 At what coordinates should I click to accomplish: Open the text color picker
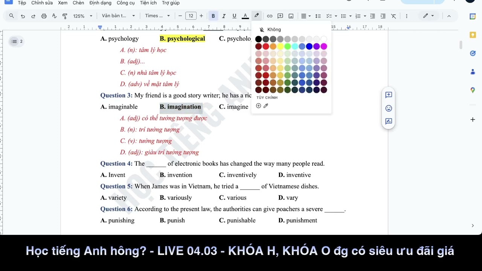[x=245, y=16]
